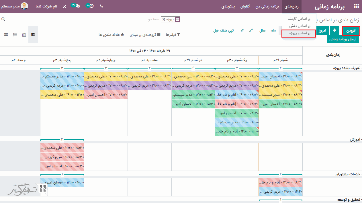
Task: Click the افزودن button
Action: click(351, 30)
